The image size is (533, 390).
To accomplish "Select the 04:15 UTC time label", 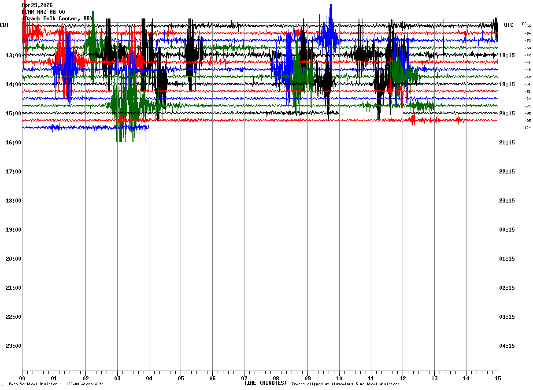I will click(507, 346).
